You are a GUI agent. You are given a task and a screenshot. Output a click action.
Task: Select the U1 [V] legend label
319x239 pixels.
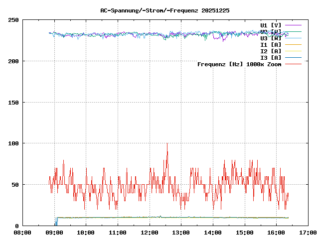[271, 25]
